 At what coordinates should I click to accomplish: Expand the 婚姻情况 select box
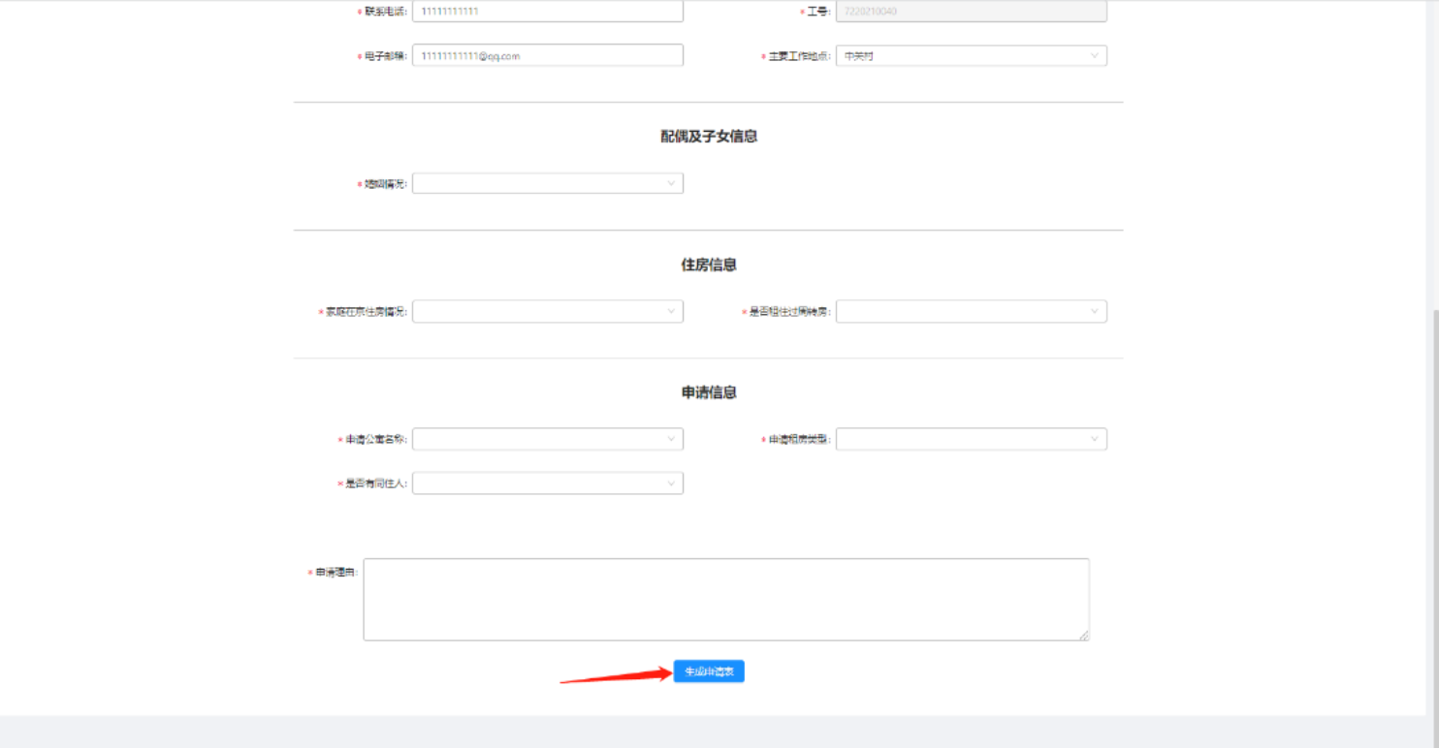(538, 183)
